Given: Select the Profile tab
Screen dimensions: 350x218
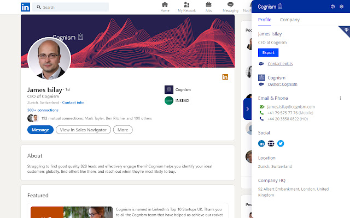Looking at the screenshot, I should 265,20.
